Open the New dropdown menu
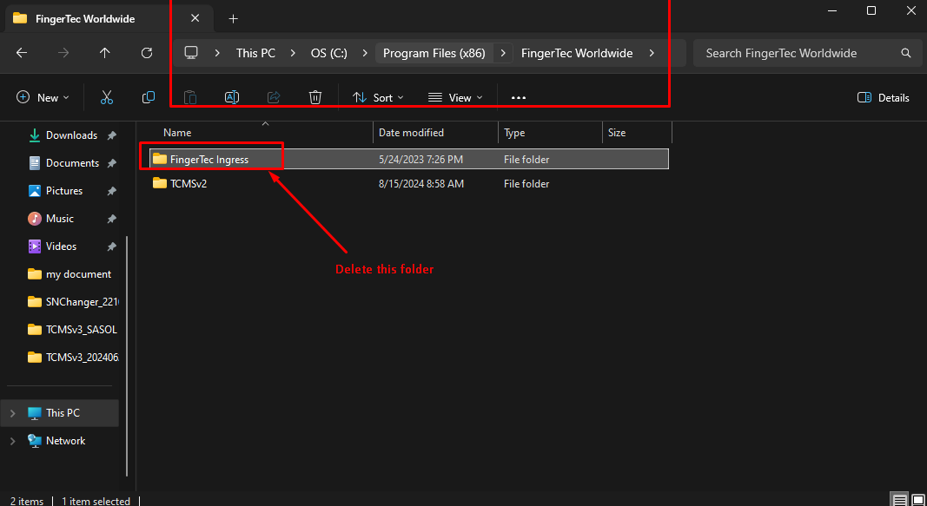 43,97
